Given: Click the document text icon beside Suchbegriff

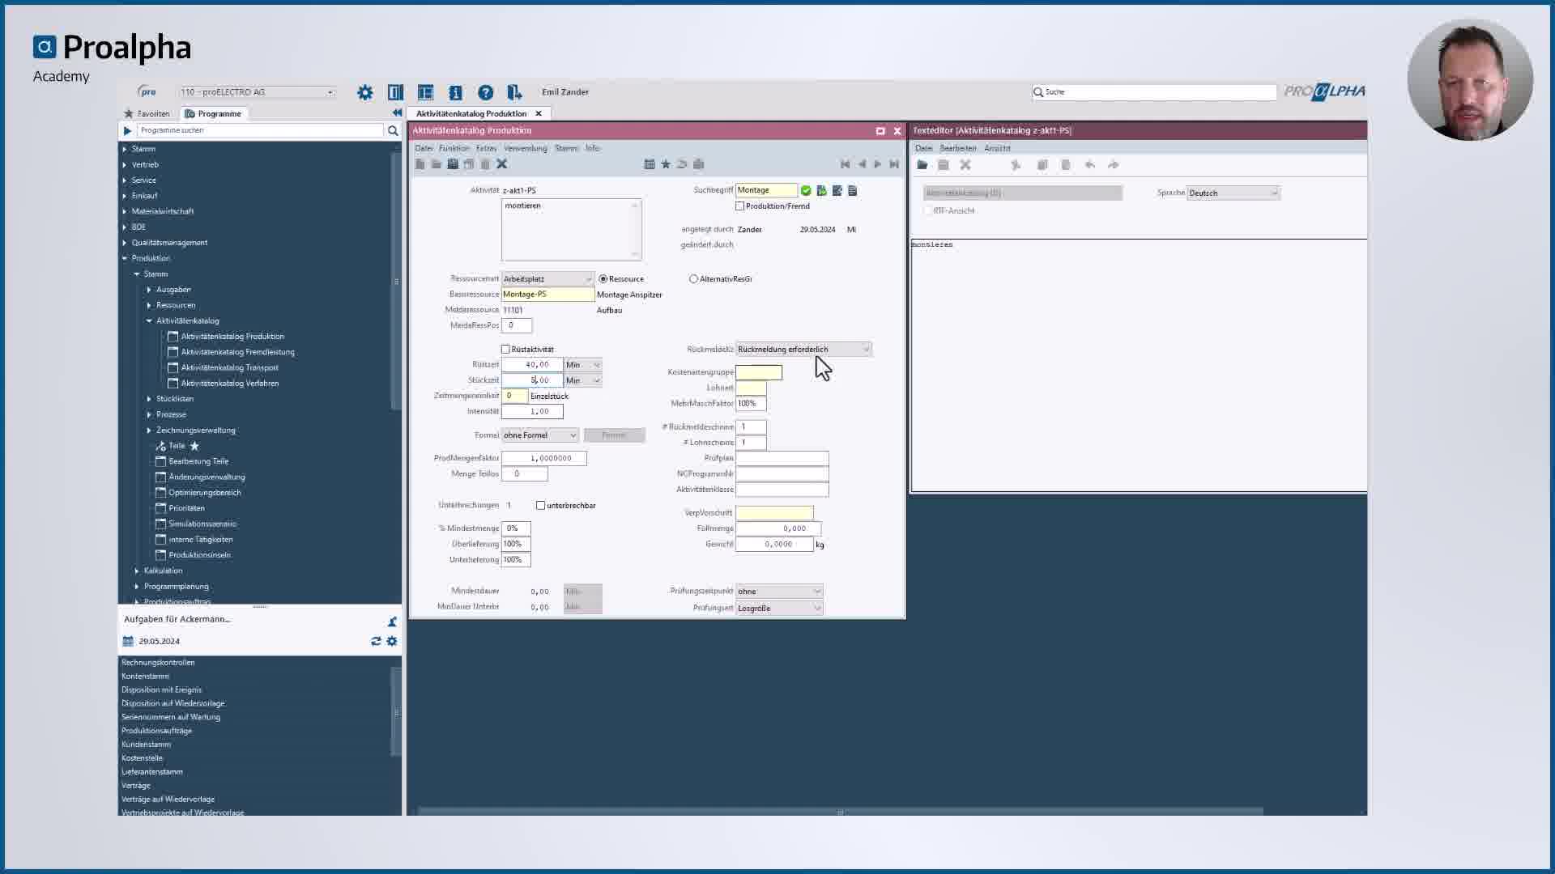Looking at the screenshot, I should [x=853, y=191].
